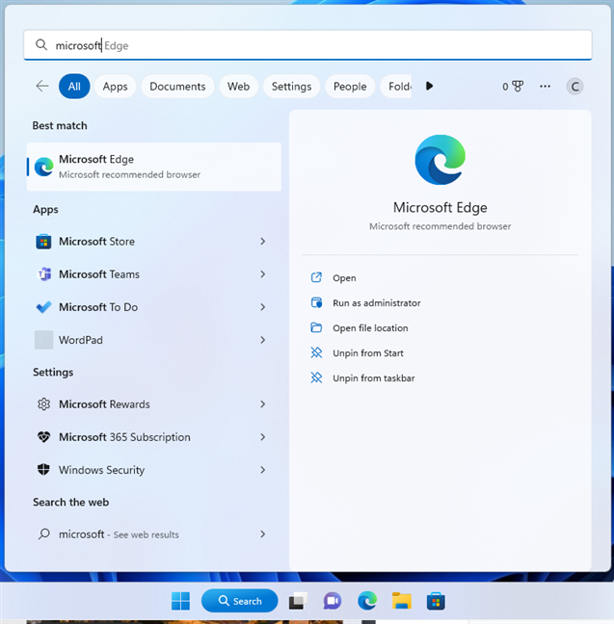
Task: Open the Microsoft Store result label
Action: coord(96,242)
